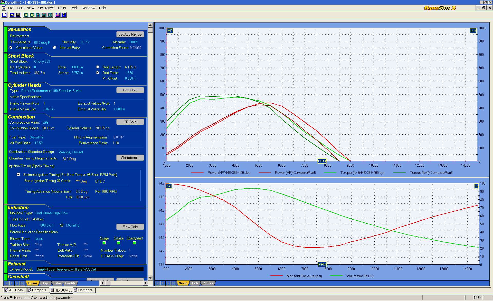This screenshot has height=301, width=493.
Task: Open the Simulation menu
Action: pyautogui.click(x=46, y=8)
